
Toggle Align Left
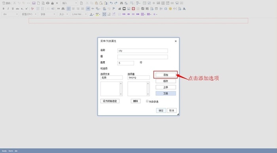pyautogui.click(x=68, y=9)
